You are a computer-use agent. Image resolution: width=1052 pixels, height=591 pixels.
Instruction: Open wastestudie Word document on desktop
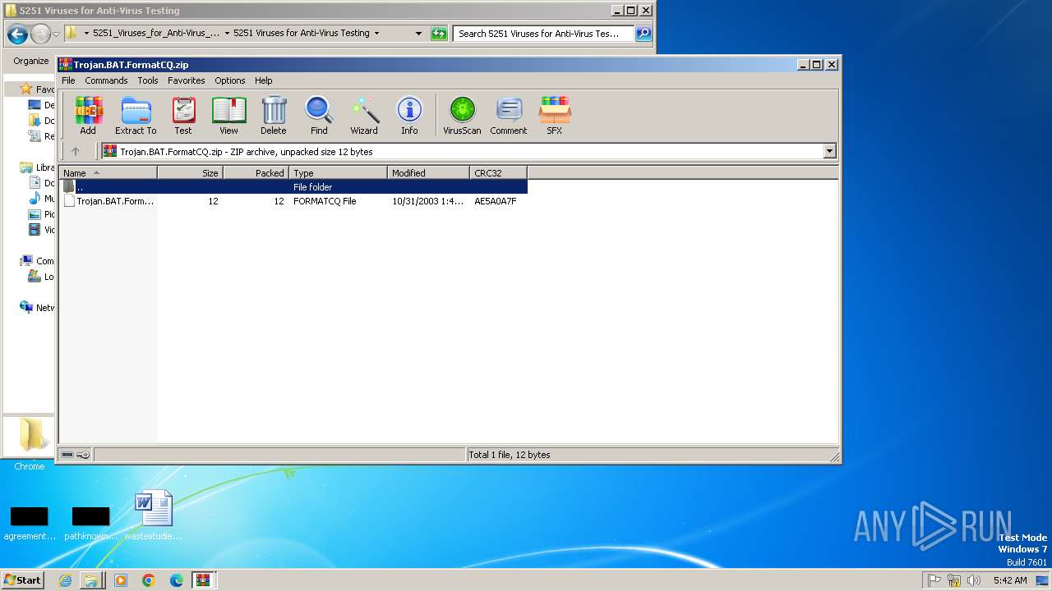point(153,515)
